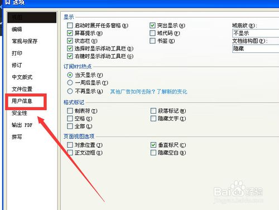
Task: Check the 全部 format marks checkbox
Action: (70, 126)
